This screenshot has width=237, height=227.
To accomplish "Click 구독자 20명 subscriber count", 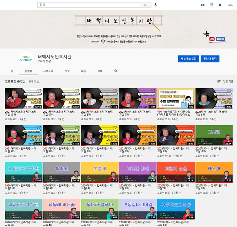I will [44, 61].
